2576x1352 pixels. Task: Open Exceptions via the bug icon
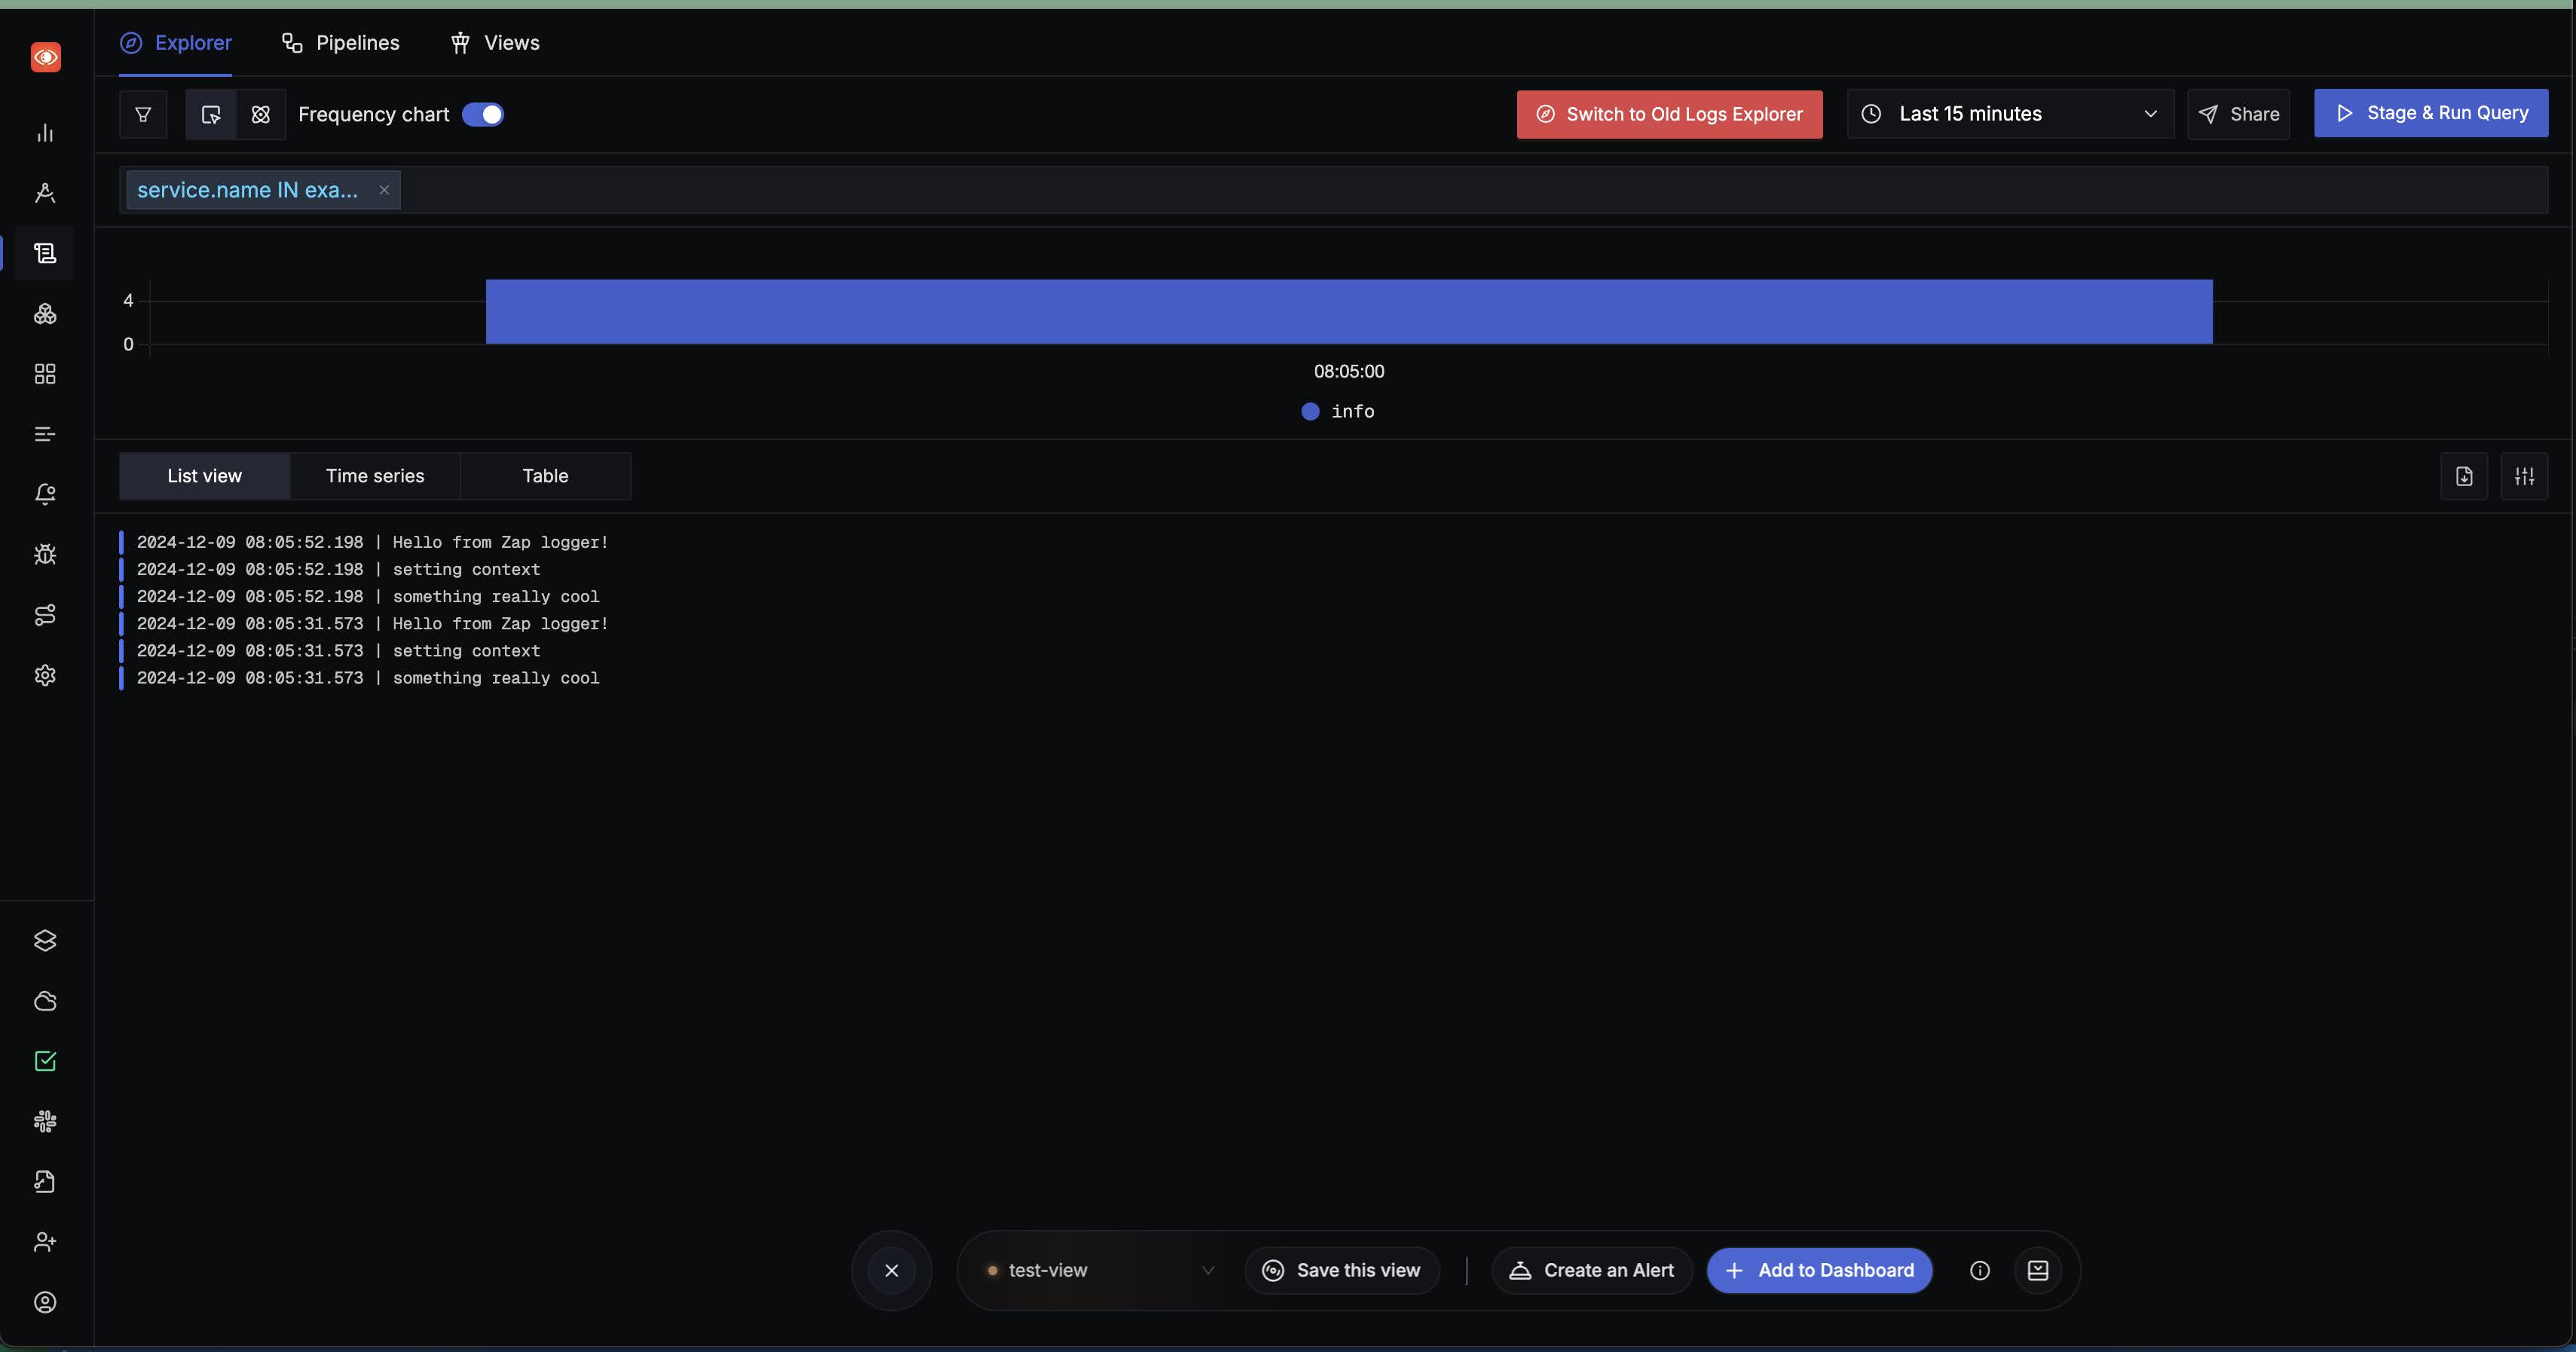[x=45, y=554]
